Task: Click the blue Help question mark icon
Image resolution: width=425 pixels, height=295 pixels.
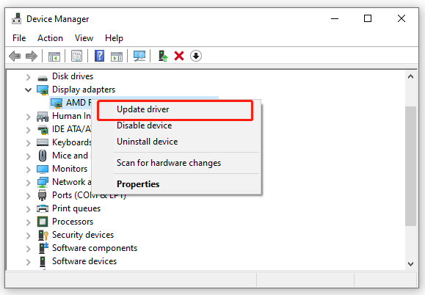Action: (x=100, y=56)
